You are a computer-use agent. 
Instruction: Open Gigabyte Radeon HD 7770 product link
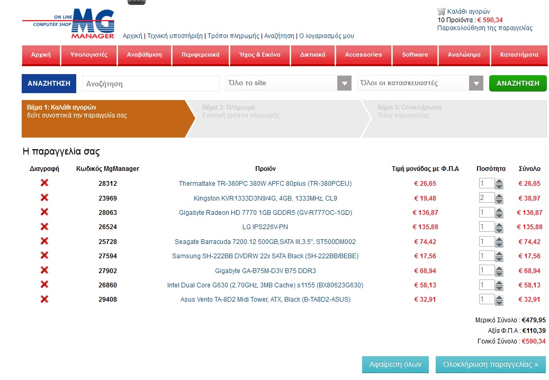point(265,212)
